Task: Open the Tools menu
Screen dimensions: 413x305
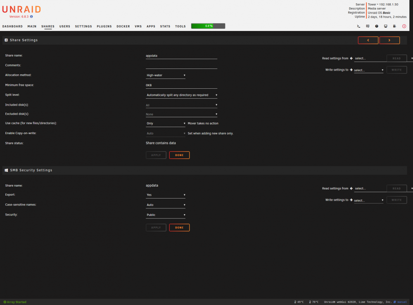Action: [180, 26]
